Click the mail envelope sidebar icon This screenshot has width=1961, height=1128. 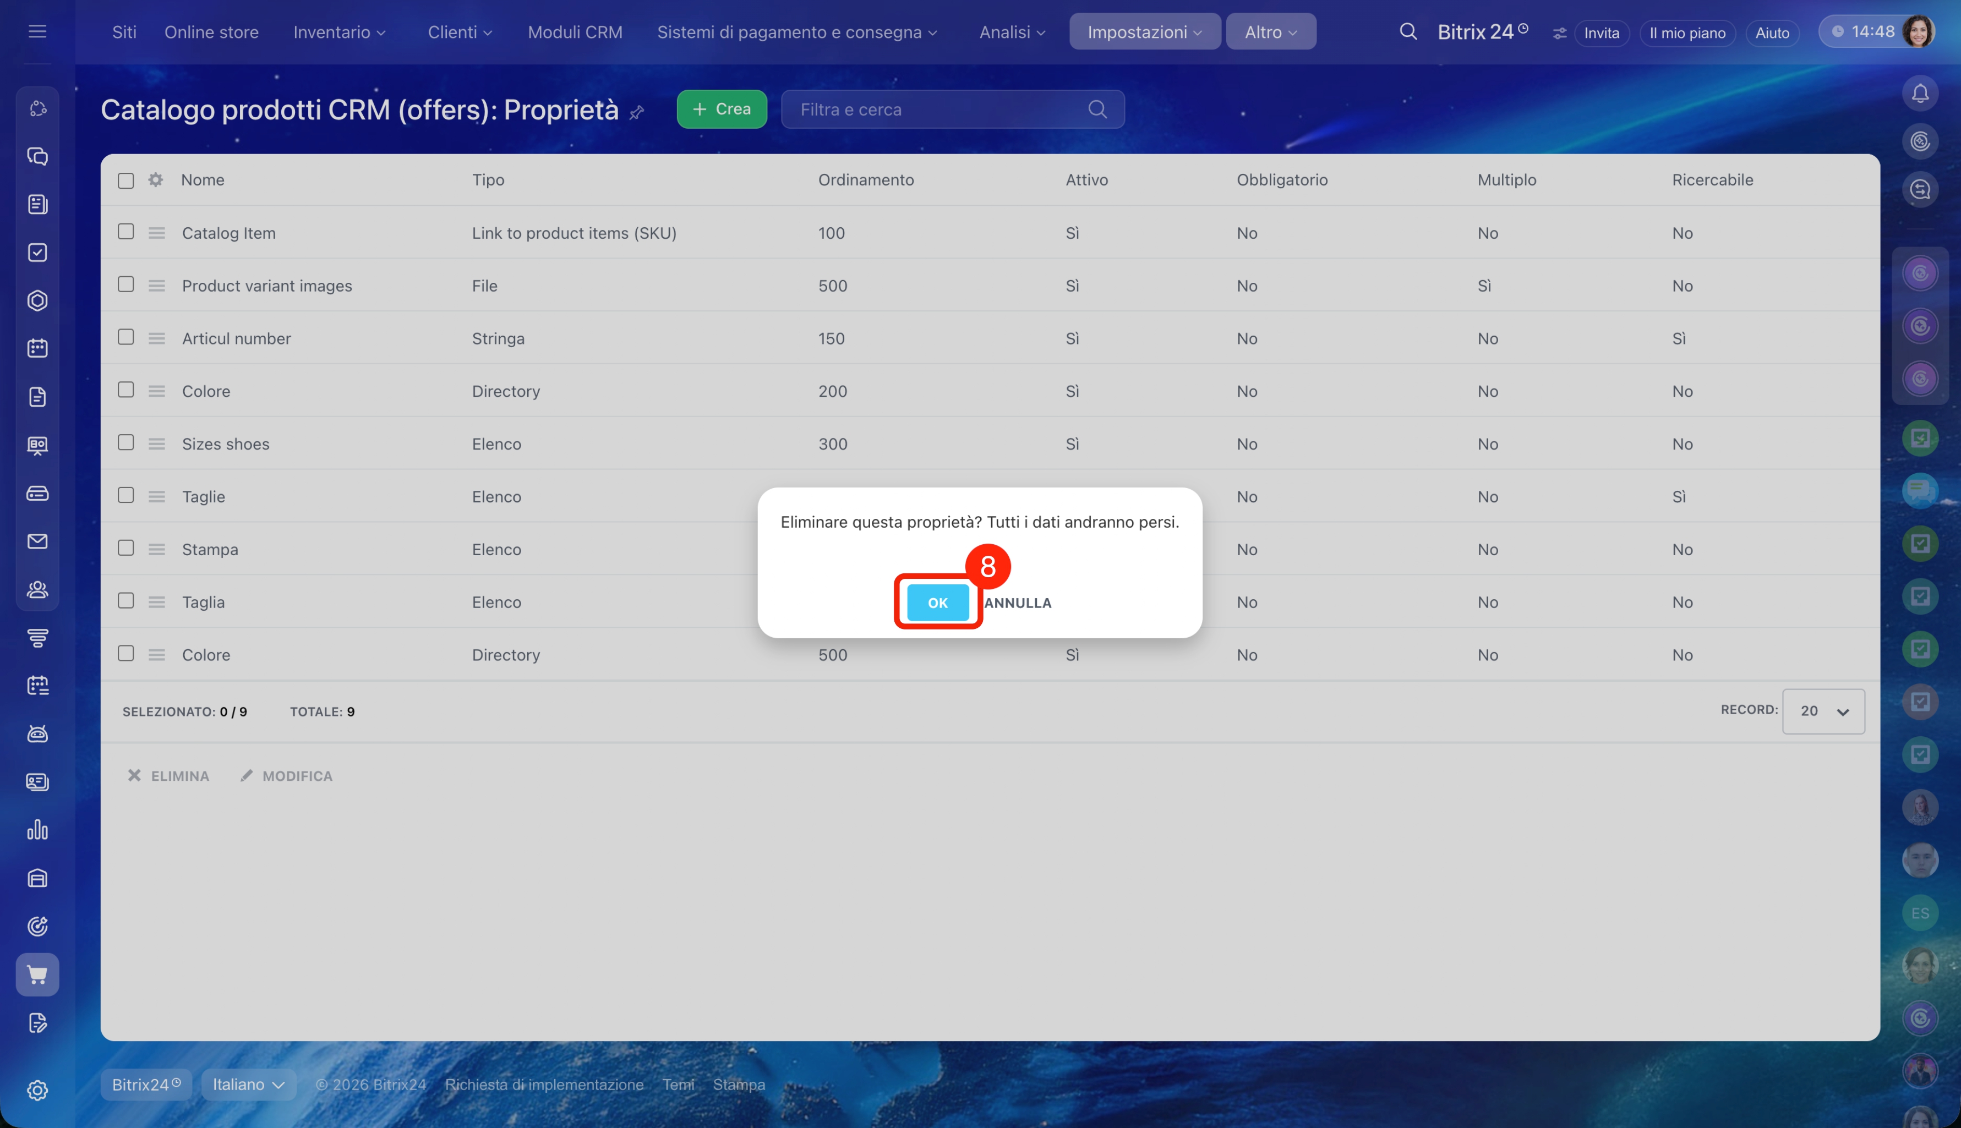[37, 541]
